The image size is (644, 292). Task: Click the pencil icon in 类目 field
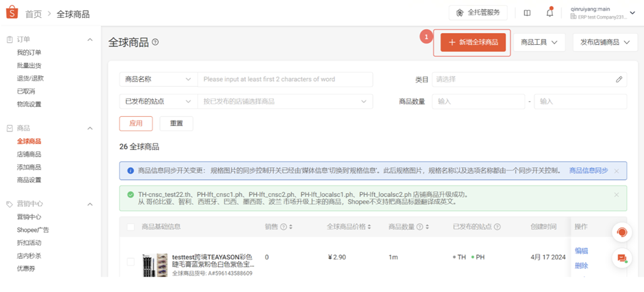619,79
